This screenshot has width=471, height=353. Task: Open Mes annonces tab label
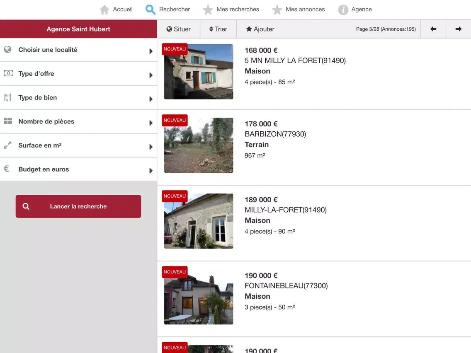(x=305, y=9)
